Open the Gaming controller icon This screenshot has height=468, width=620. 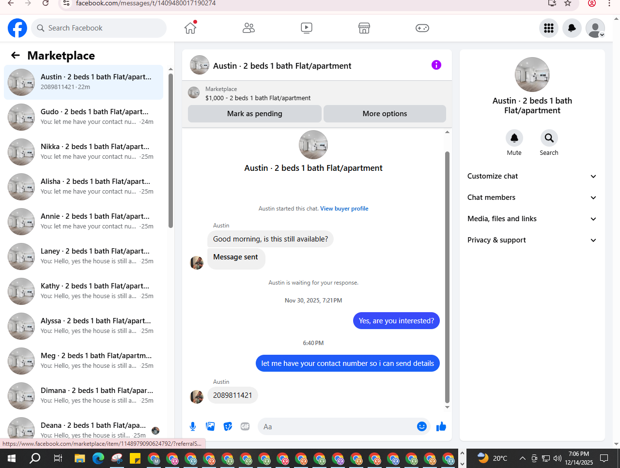[x=422, y=28]
